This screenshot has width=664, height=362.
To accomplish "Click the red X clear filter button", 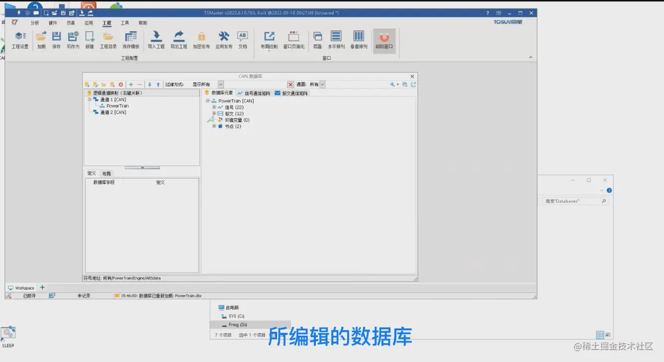I will coord(291,84).
